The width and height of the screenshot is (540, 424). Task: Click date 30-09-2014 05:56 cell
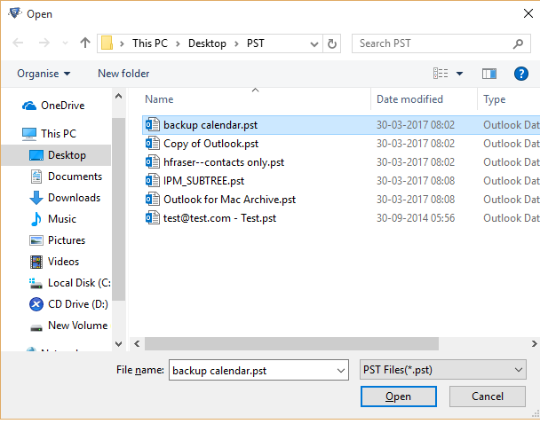416,218
